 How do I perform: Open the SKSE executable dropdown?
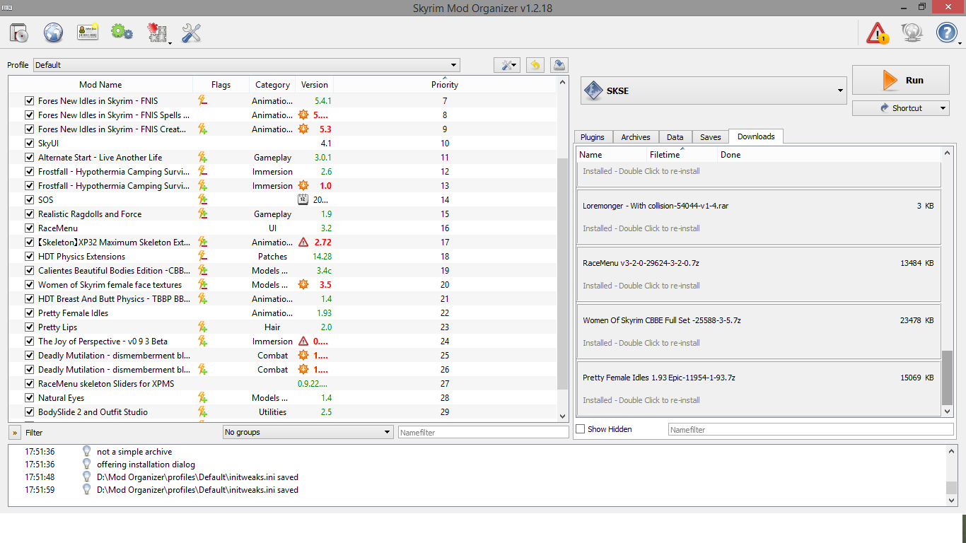[x=714, y=90]
